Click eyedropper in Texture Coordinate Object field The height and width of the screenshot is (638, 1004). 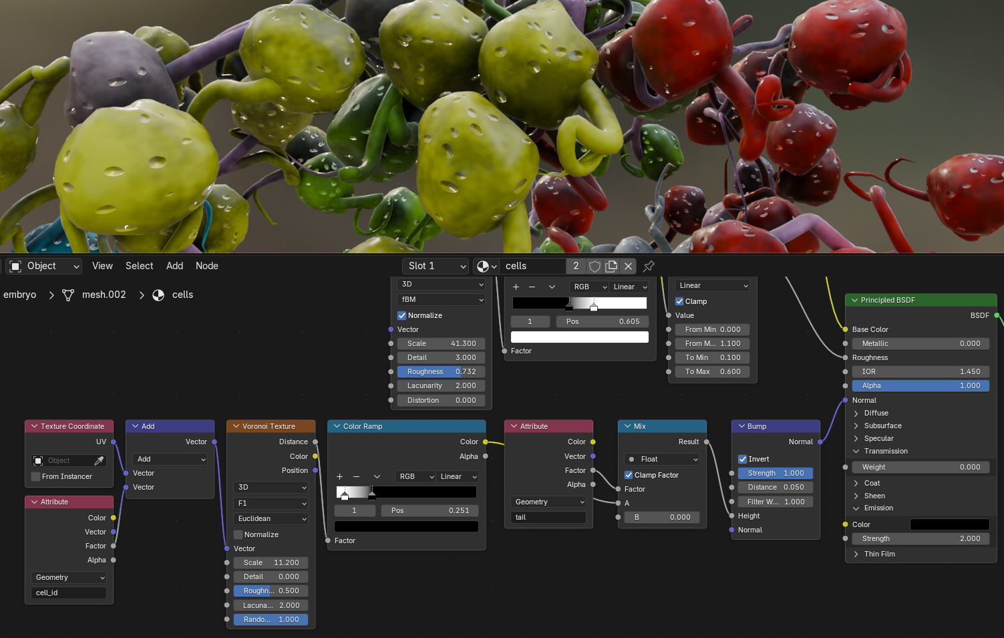pyautogui.click(x=100, y=460)
